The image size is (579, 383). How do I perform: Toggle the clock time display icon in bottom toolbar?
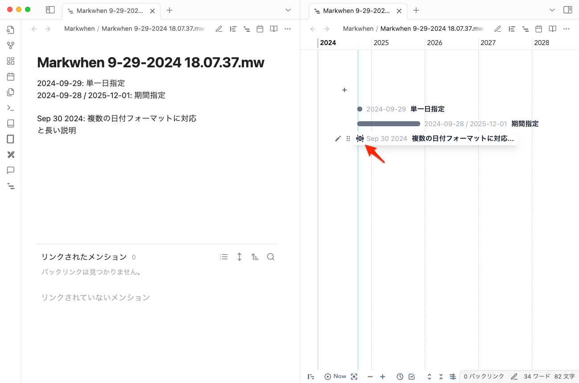(400, 376)
